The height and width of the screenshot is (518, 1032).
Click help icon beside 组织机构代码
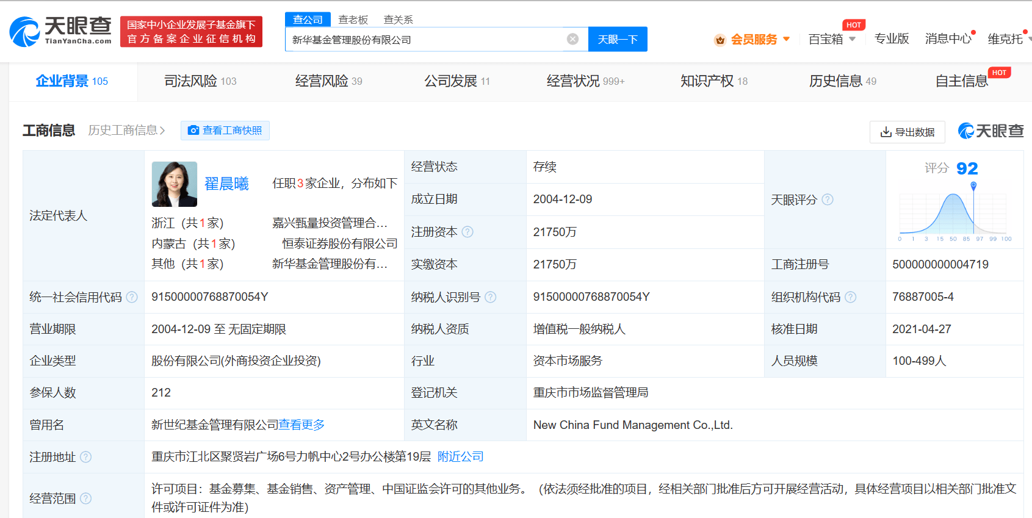[x=850, y=297]
